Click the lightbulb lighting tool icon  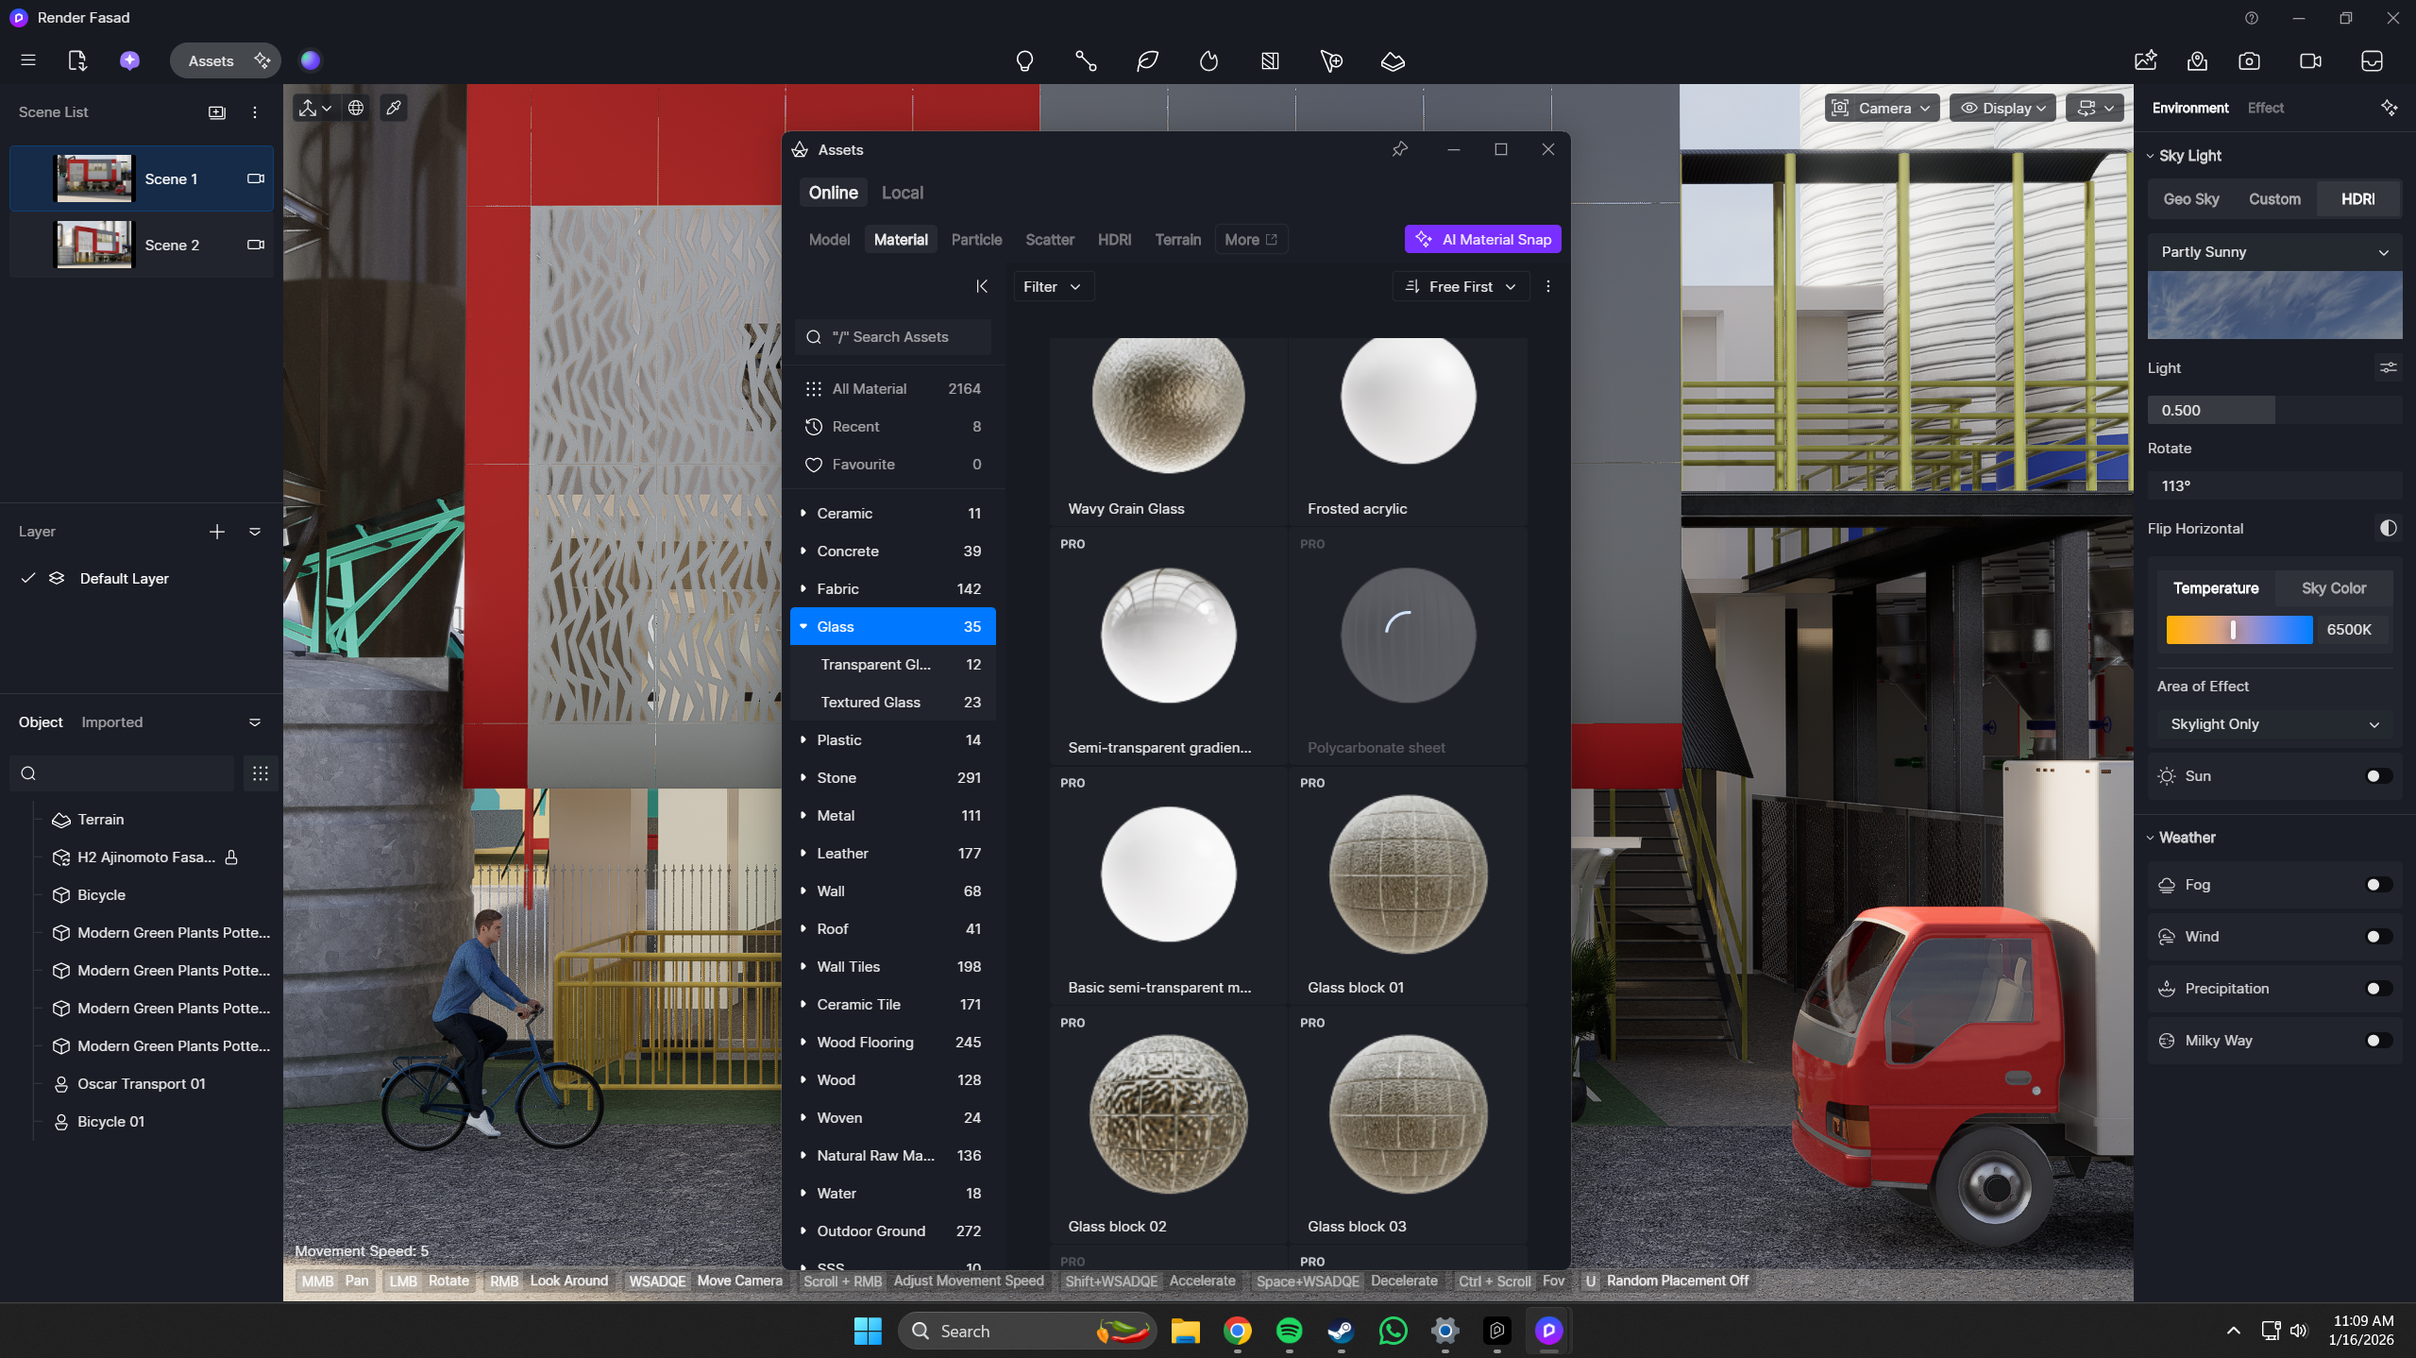[x=1024, y=61]
